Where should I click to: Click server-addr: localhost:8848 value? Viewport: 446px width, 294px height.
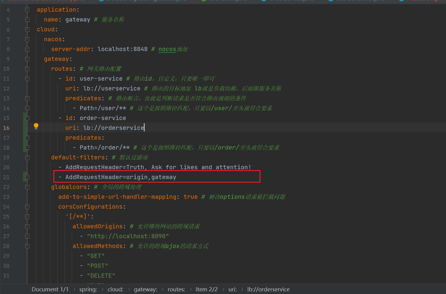(123, 49)
